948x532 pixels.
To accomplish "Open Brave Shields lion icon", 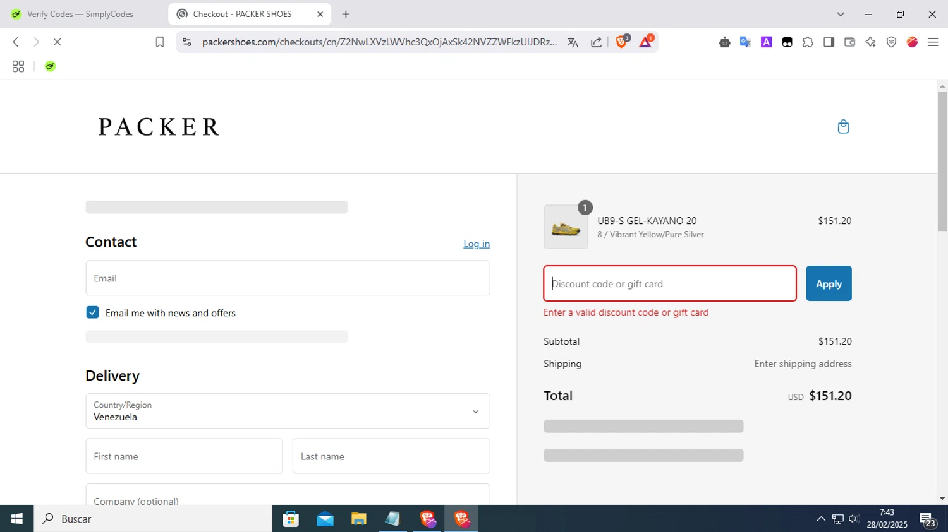I will tap(622, 42).
